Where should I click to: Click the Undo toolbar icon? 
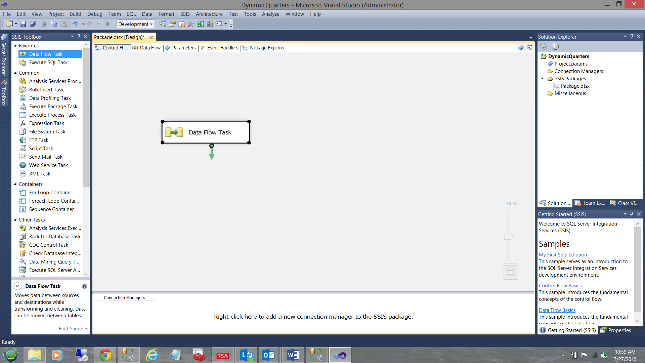75,24
